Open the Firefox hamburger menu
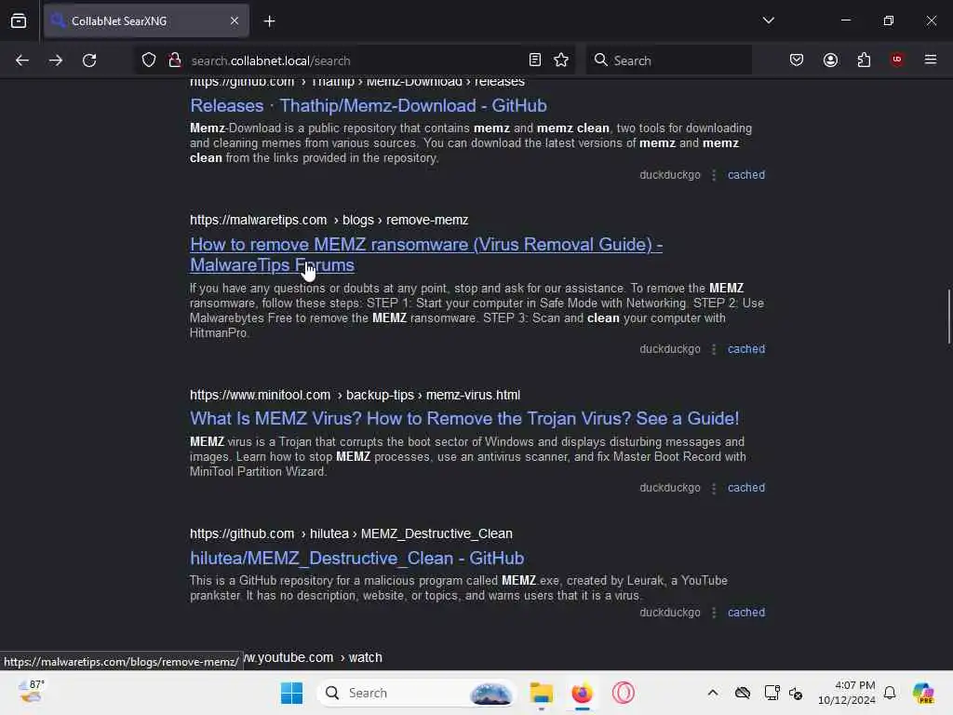This screenshot has height=715, width=953. (x=931, y=60)
